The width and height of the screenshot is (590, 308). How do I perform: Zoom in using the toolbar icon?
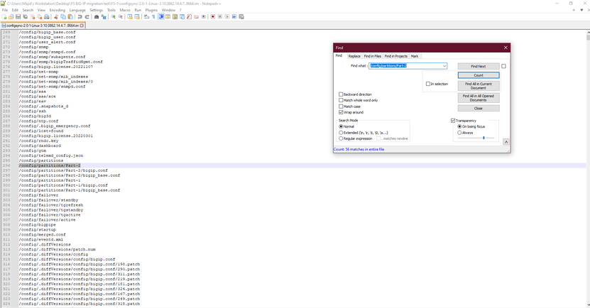coord(113,17)
